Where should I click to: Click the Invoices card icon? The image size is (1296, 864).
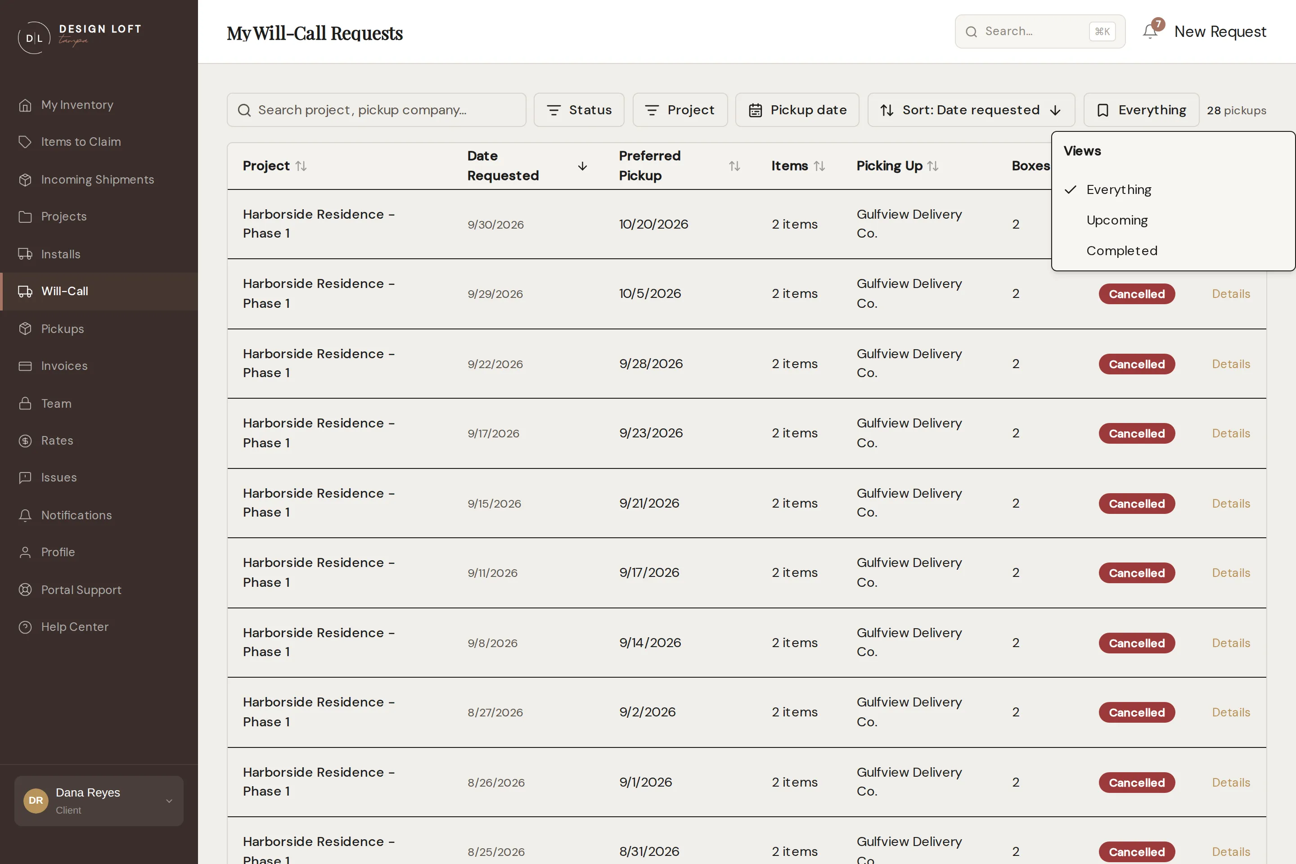[25, 366]
